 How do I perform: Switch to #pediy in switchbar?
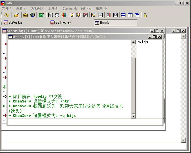(116, 23)
